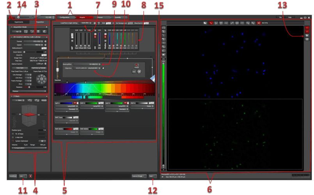314x195 pixels.
Task: Toggle the PMT 2 detector switch
Action: coord(101,103)
